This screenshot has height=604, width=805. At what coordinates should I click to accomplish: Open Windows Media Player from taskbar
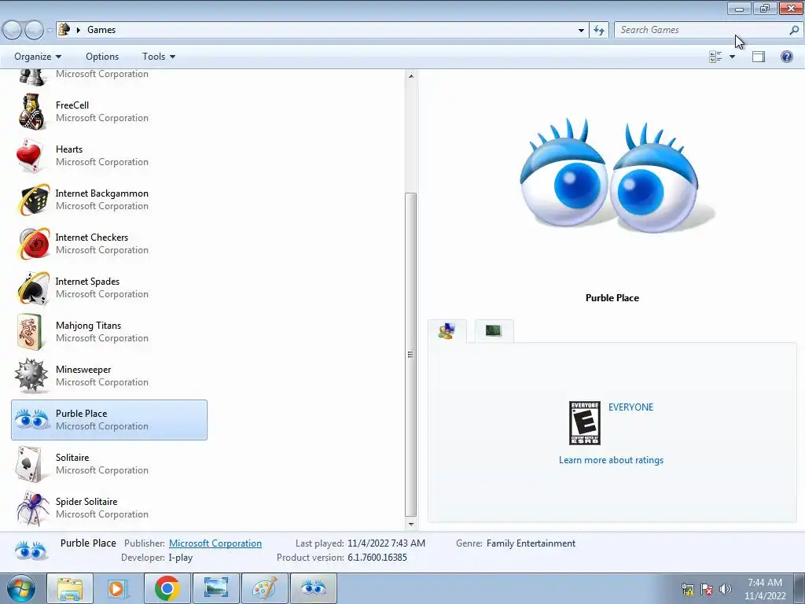click(x=118, y=588)
